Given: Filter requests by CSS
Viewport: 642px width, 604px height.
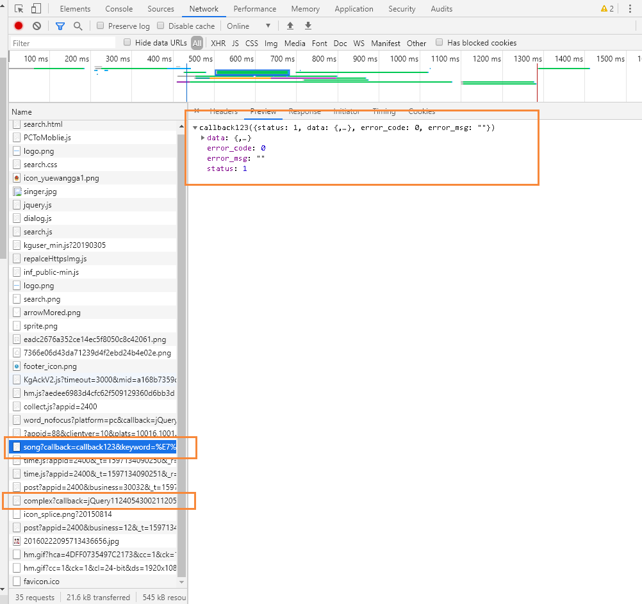Looking at the screenshot, I should tap(252, 43).
